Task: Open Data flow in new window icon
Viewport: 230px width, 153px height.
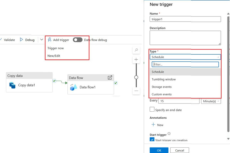Action: pyautogui.click(x=110, y=78)
